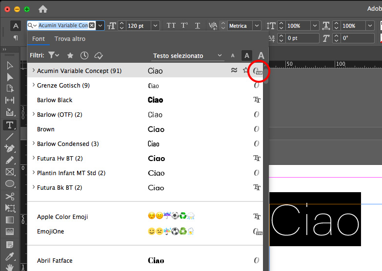This screenshot has height=271, width=382.
Task: Choose Apple Color Emoji font
Action: pyautogui.click(x=145, y=216)
